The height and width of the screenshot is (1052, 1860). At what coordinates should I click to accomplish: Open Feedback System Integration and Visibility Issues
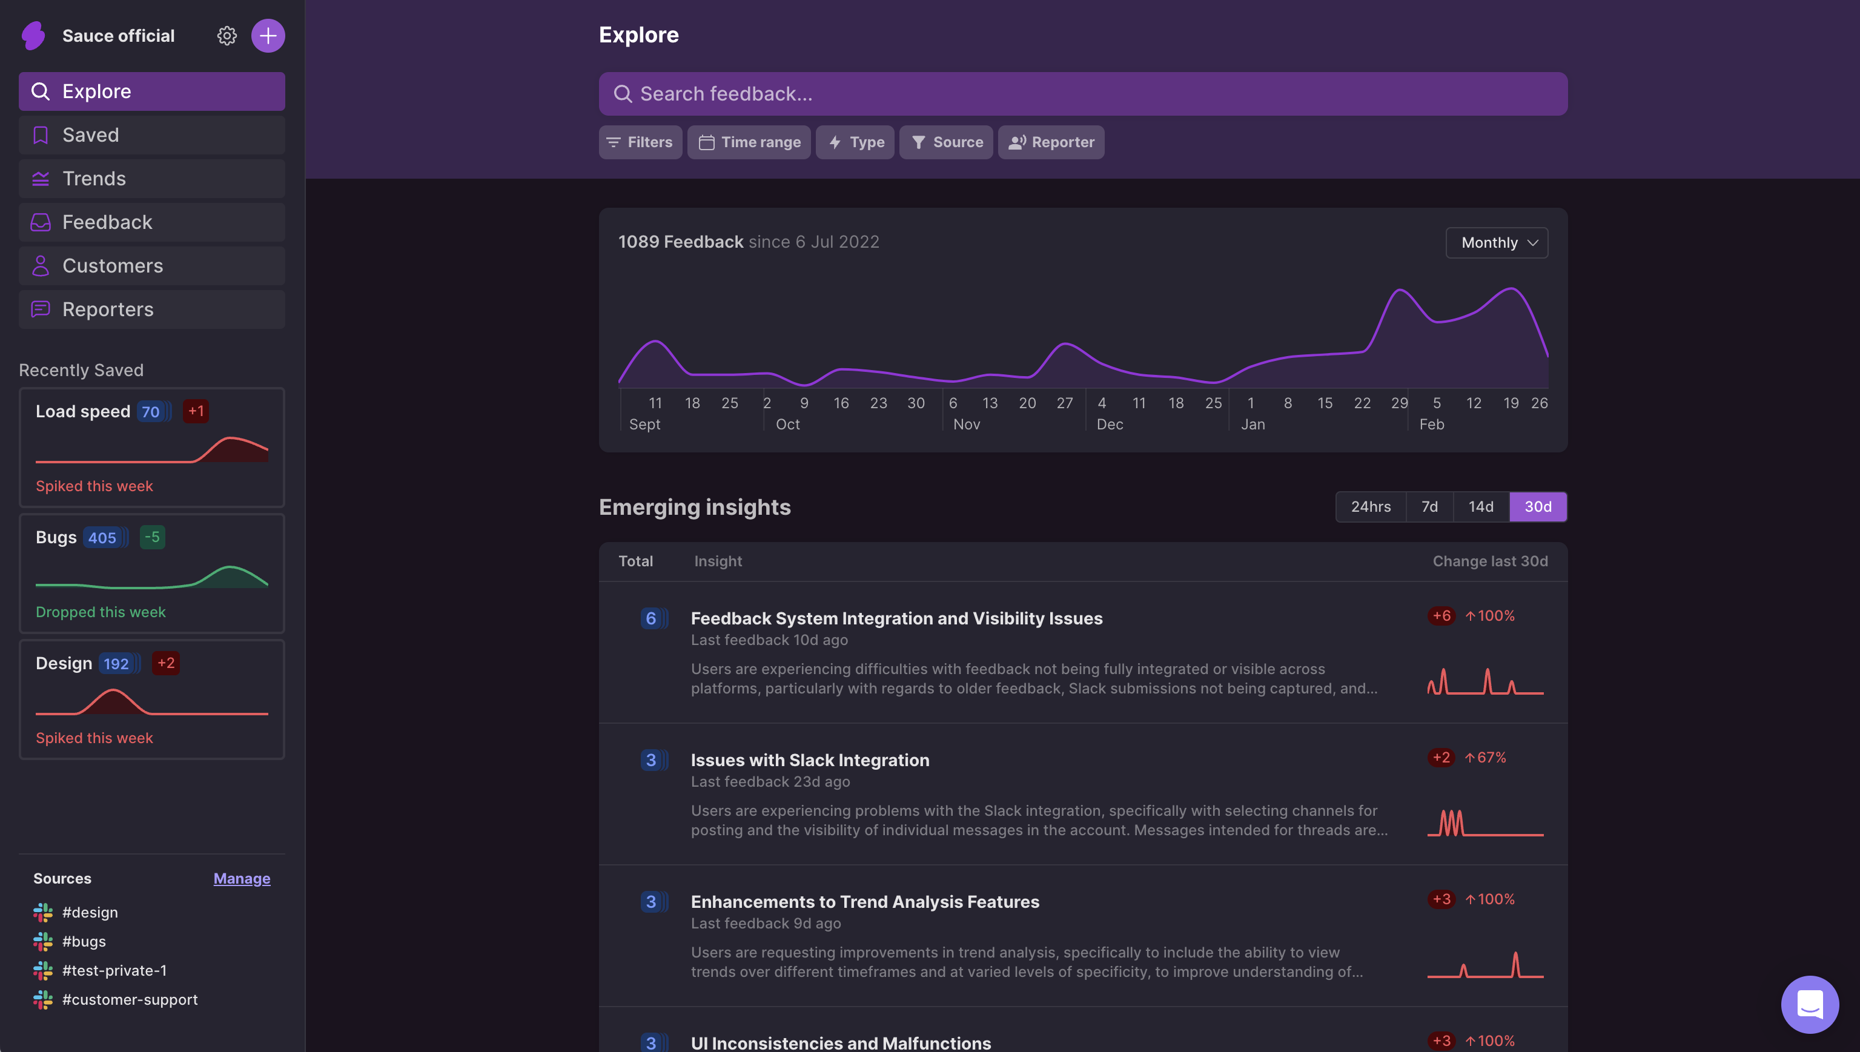click(896, 618)
